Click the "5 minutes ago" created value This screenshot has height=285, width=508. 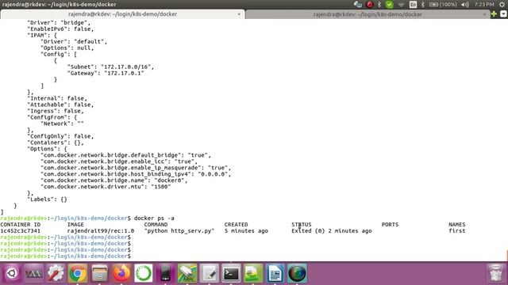pos(246,231)
